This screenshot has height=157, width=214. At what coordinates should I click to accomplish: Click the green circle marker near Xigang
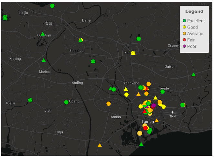click(x=66, y=102)
